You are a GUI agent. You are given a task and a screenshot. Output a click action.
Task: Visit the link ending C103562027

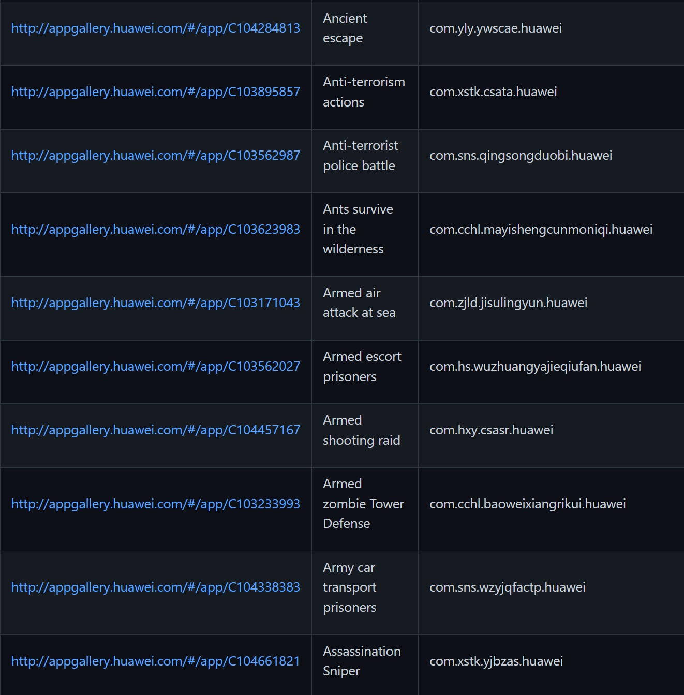(156, 367)
